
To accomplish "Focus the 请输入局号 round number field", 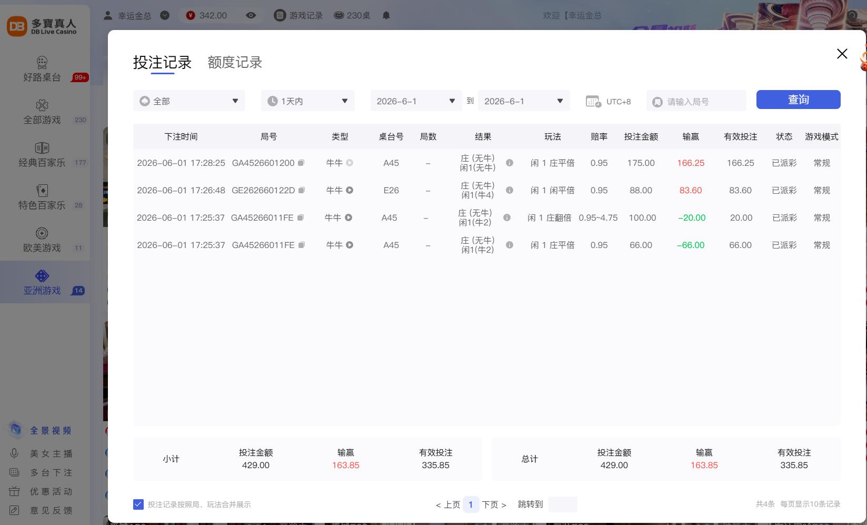I will (696, 101).
